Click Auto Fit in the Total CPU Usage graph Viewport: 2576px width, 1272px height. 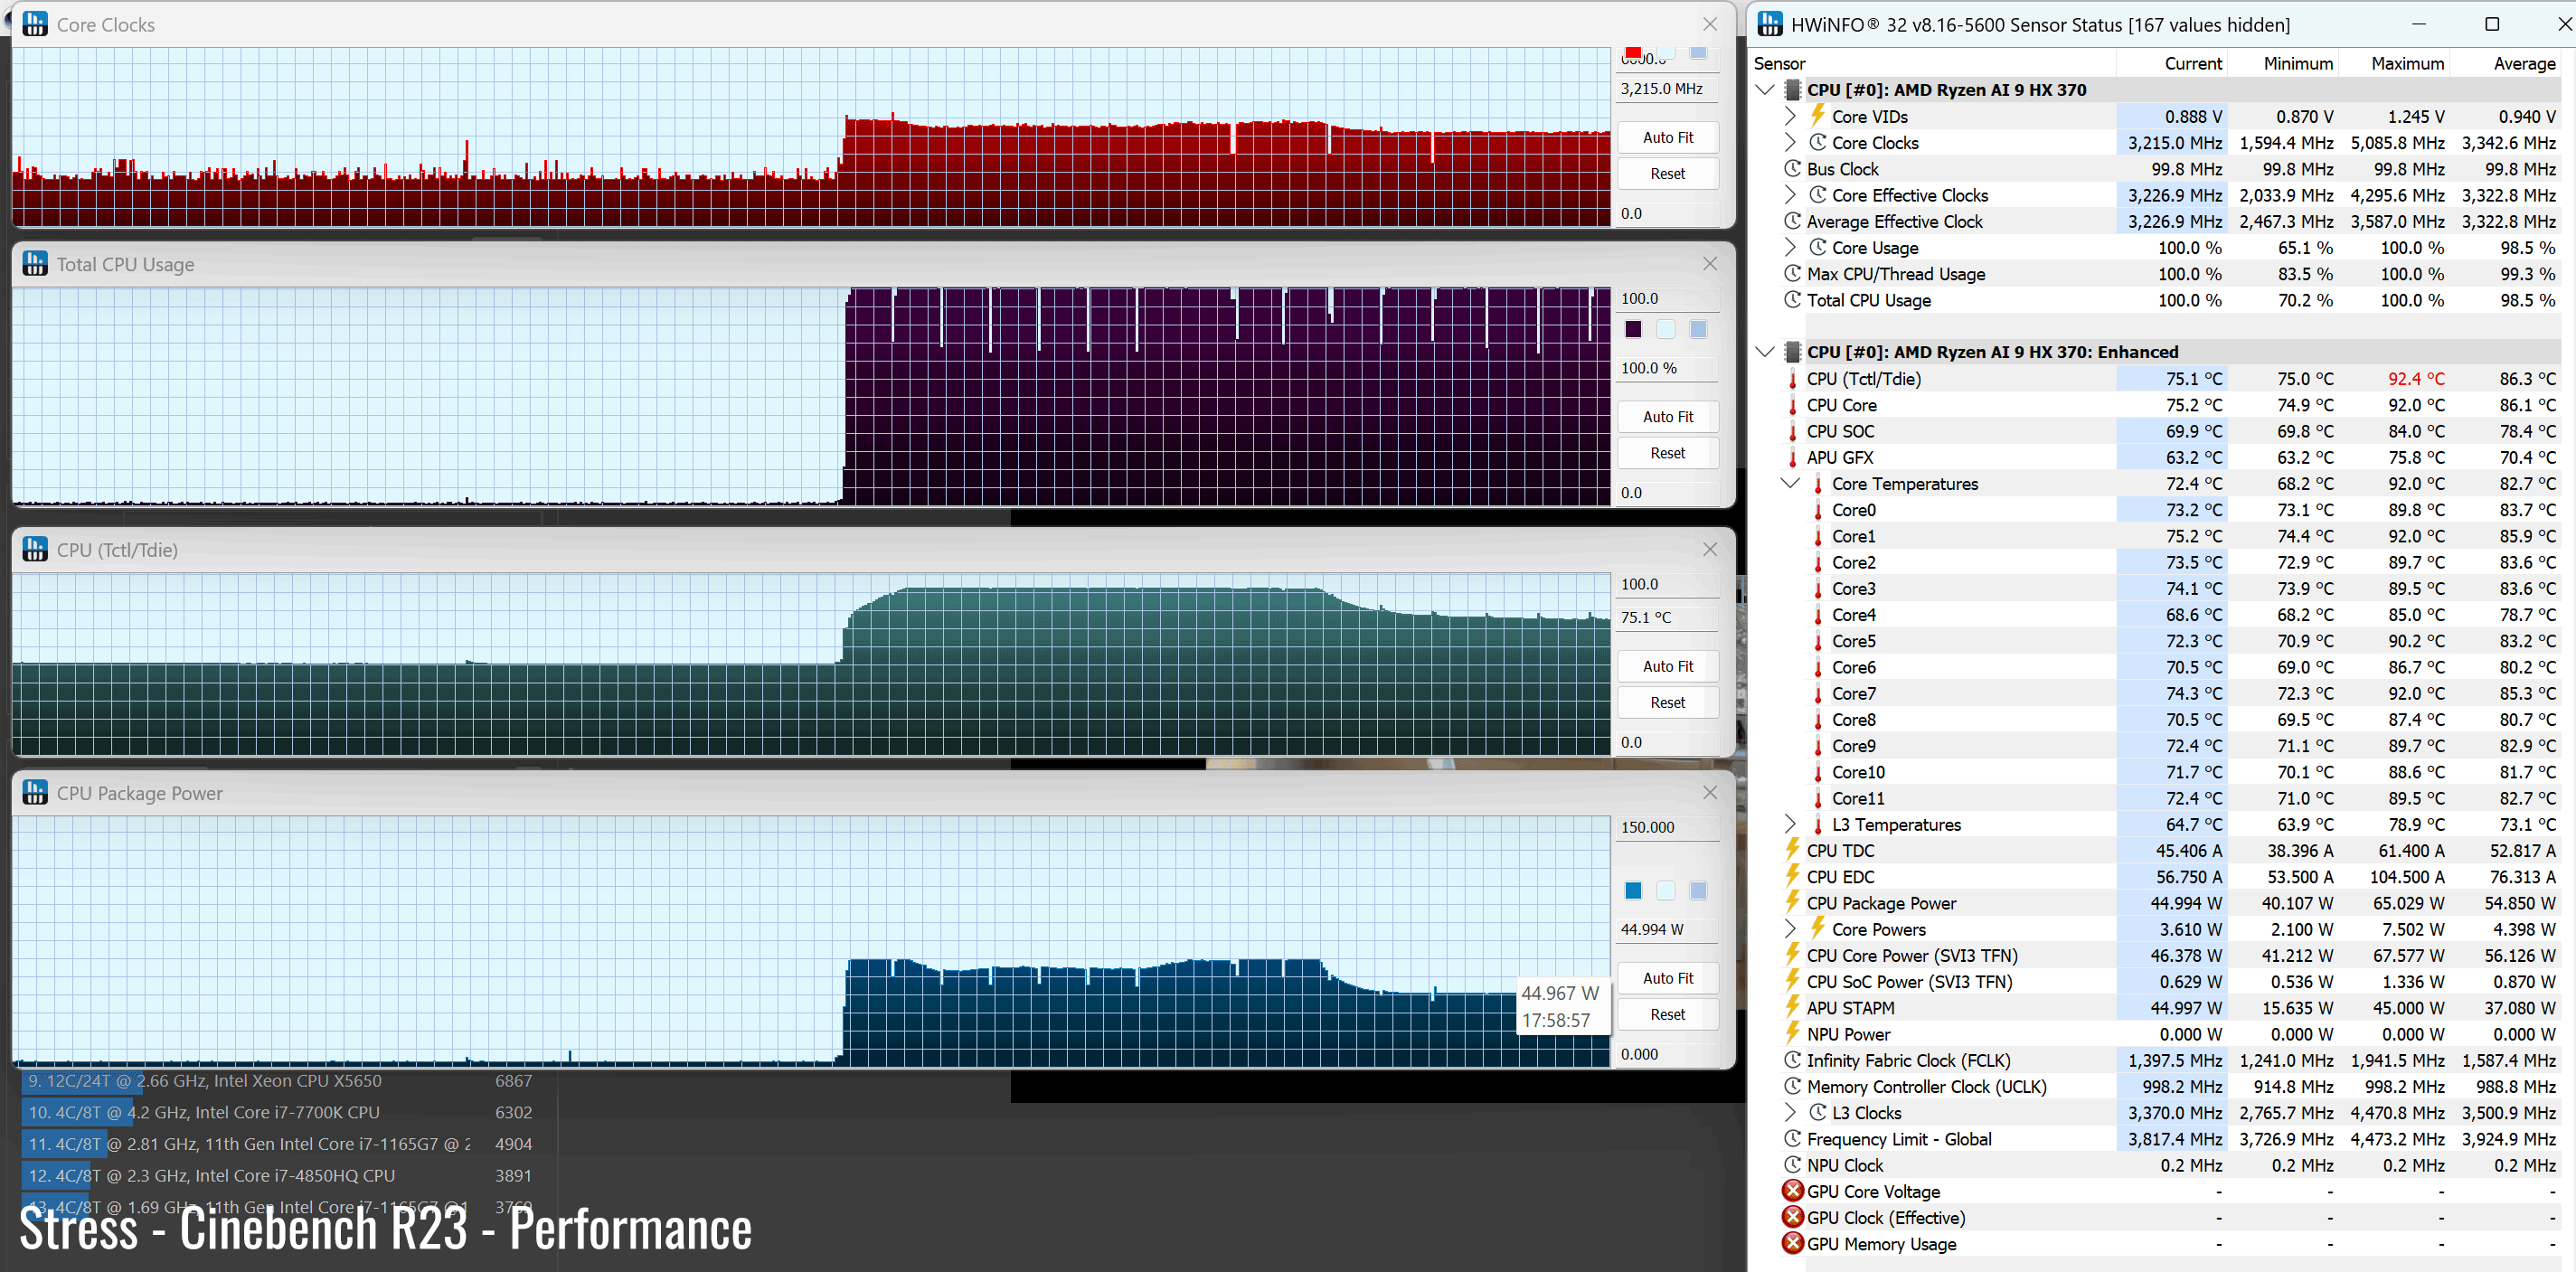pos(1667,416)
